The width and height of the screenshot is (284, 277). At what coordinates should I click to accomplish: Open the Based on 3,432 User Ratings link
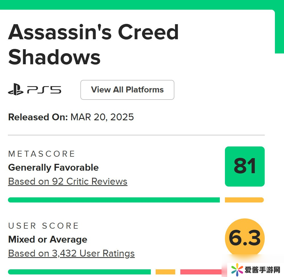click(x=71, y=253)
